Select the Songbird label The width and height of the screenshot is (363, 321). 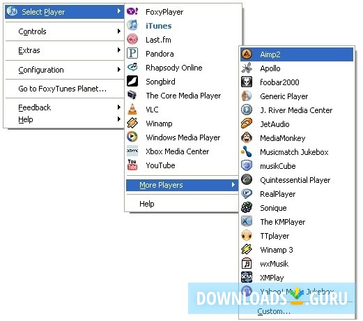160,82
